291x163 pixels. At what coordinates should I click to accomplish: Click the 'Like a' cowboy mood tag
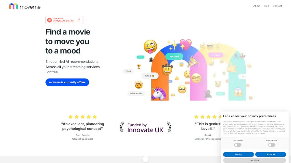[x=150, y=76]
